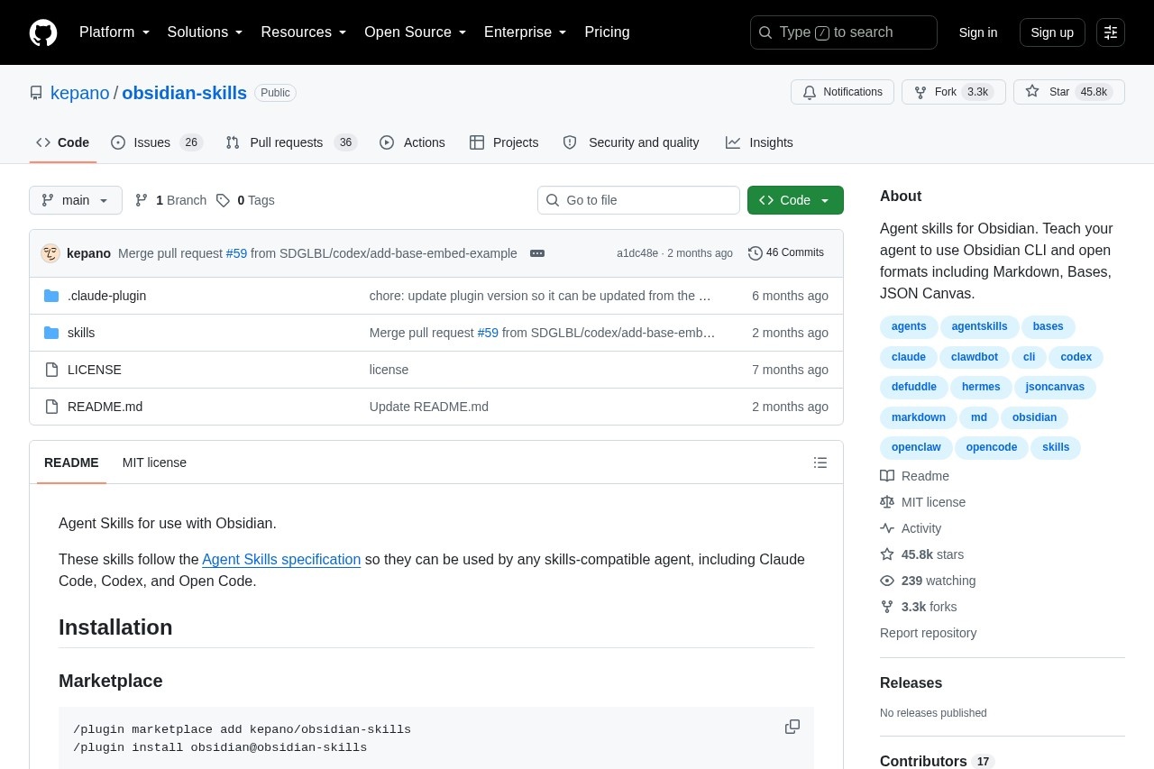Click the Sign up button
Viewport: 1154px width, 769px height.
tap(1052, 32)
